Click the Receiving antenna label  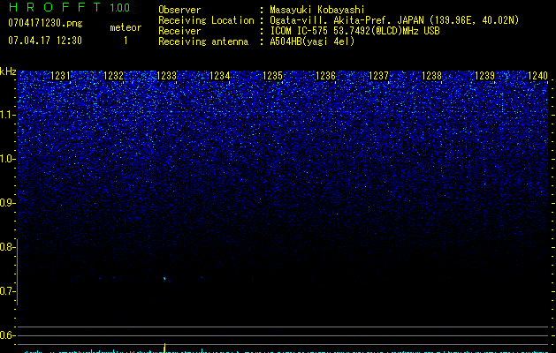tap(203, 41)
